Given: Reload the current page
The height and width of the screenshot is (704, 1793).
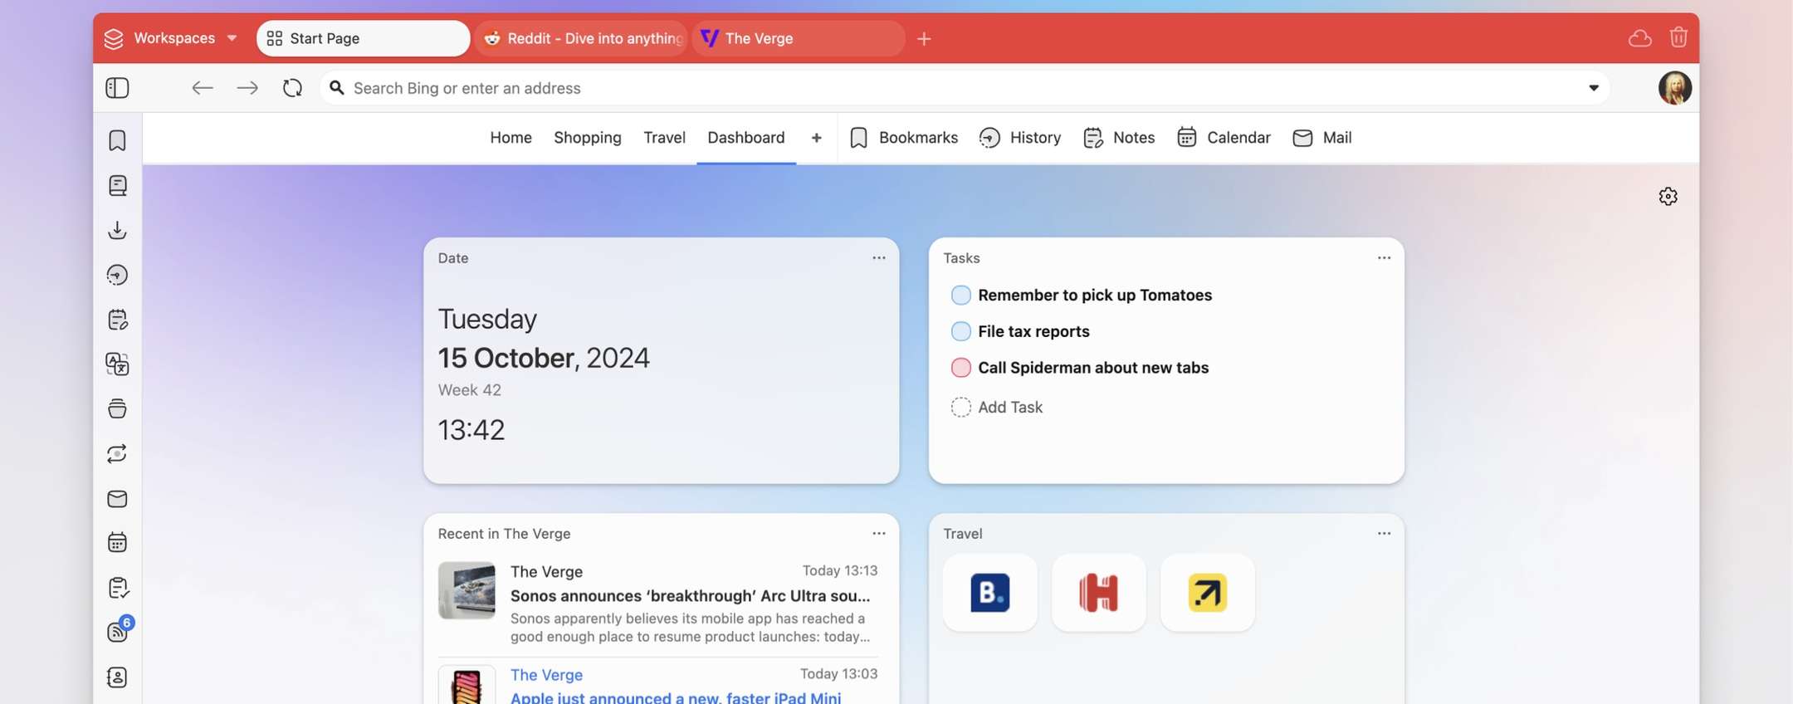Looking at the screenshot, I should point(292,88).
